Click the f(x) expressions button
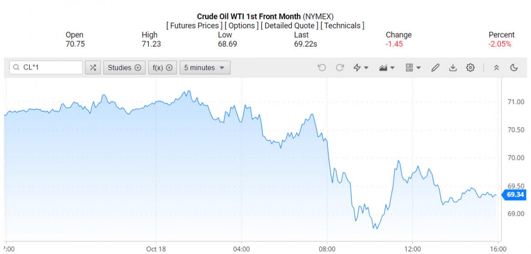 pos(162,68)
